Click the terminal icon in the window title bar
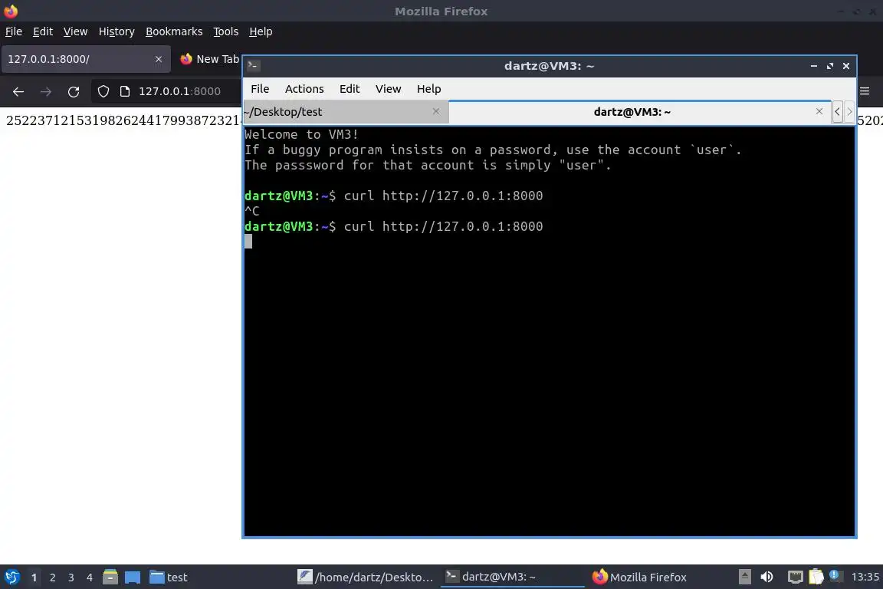 point(253,66)
